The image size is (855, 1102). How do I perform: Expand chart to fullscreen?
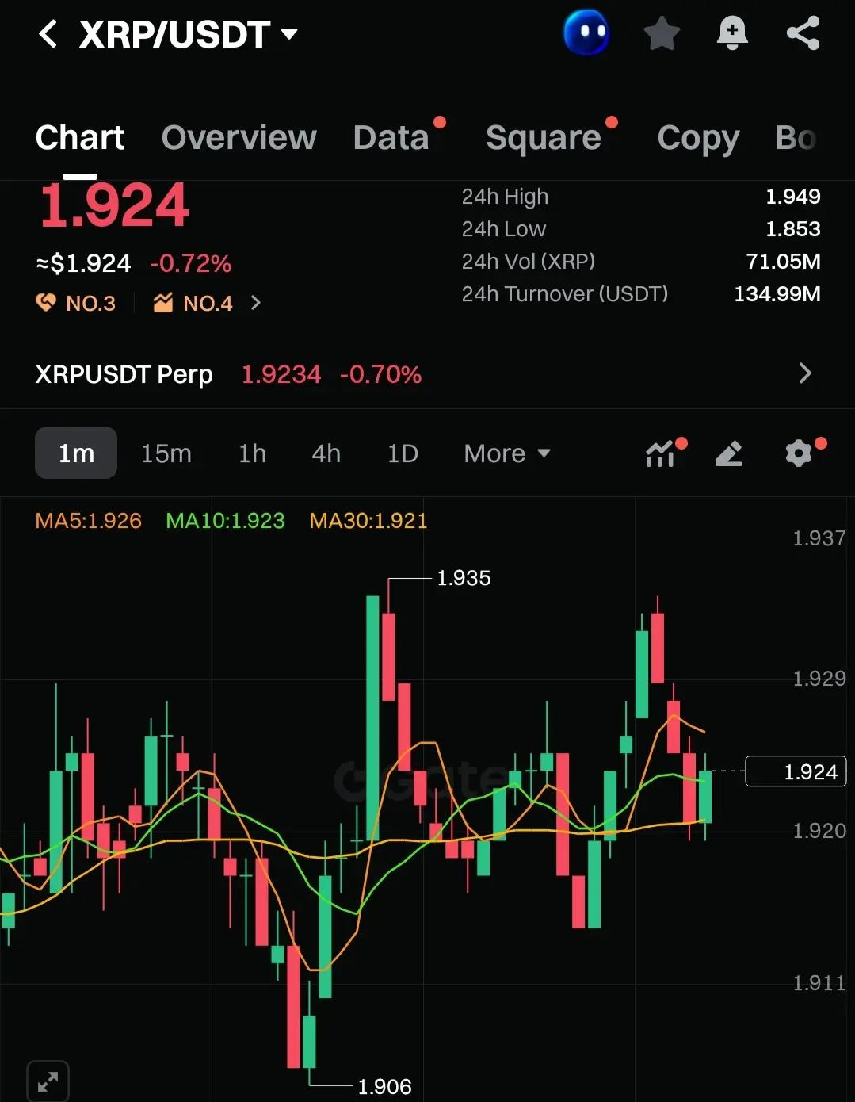(48, 1081)
